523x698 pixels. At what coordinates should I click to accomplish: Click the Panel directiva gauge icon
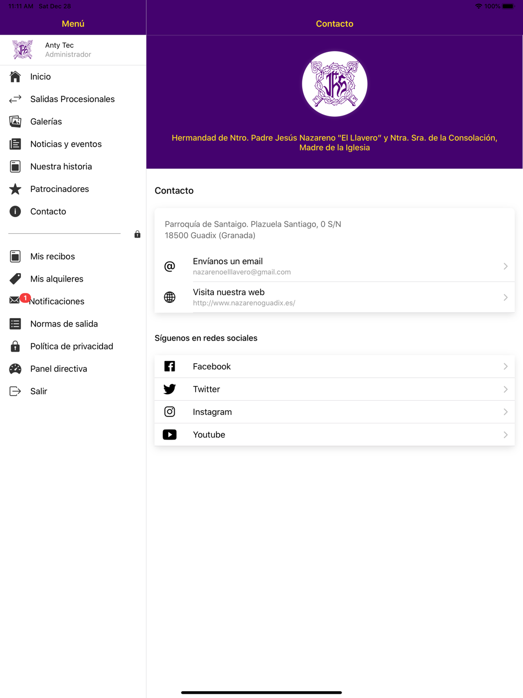point(15,369)
